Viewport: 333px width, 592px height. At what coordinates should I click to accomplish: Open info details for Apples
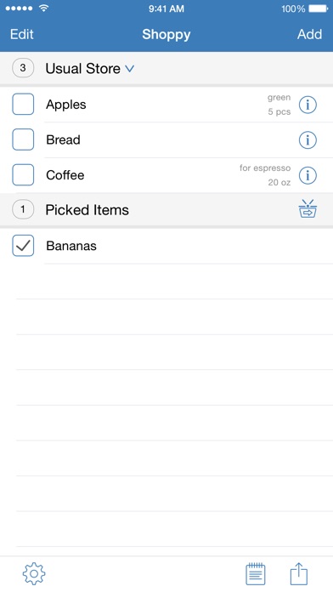coord(308,105)
